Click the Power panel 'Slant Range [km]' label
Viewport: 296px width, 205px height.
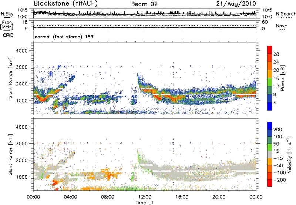[10, 78]
